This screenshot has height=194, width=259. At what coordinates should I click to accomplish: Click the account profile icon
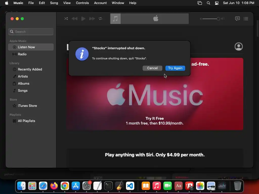tap(239, 46)
